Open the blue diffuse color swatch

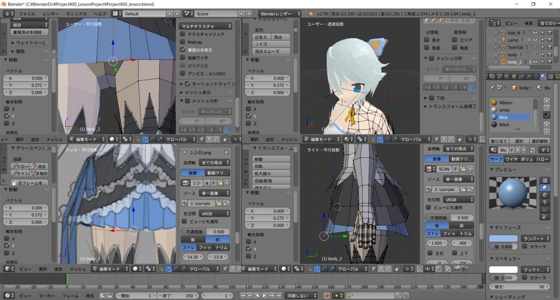(x=503, y=238)
